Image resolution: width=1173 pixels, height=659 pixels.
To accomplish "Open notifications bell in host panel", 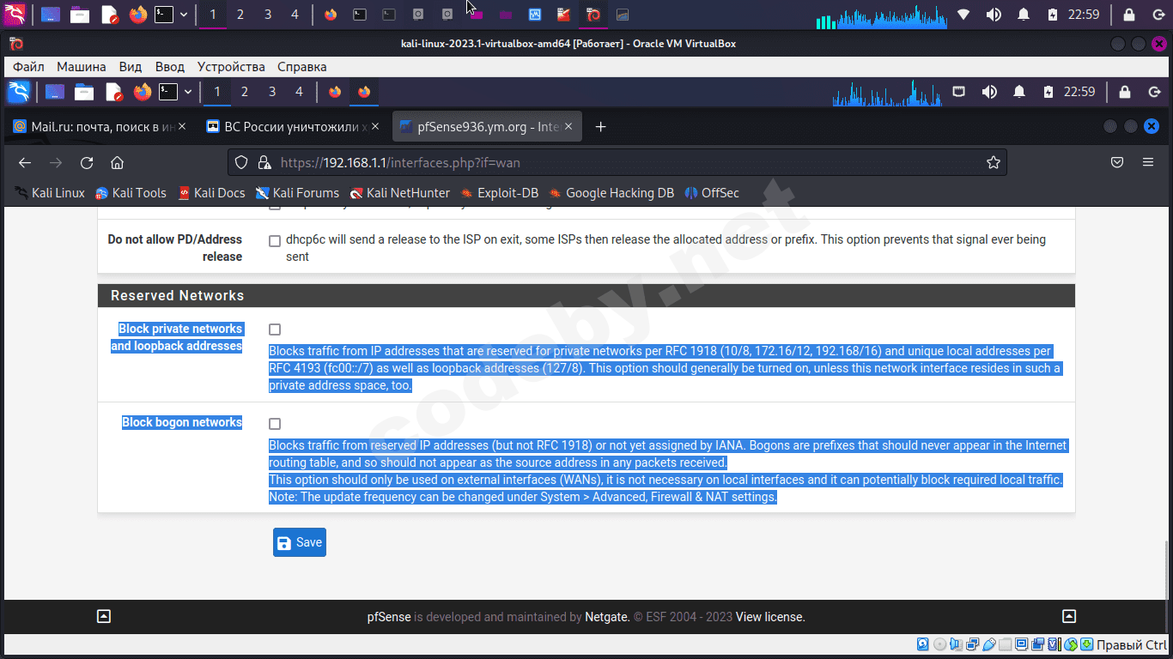I will point(1024,15).
